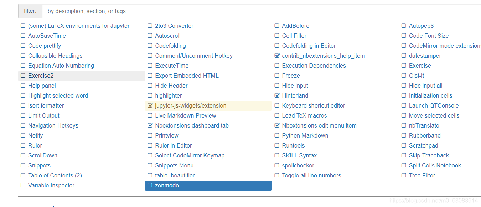Screen dimensions: 481x207
Task: Select the spellchecker extension label
Action: point(298,165)
